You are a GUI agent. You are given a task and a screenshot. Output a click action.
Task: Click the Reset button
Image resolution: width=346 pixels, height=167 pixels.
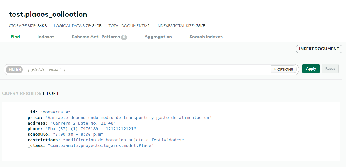330,68
